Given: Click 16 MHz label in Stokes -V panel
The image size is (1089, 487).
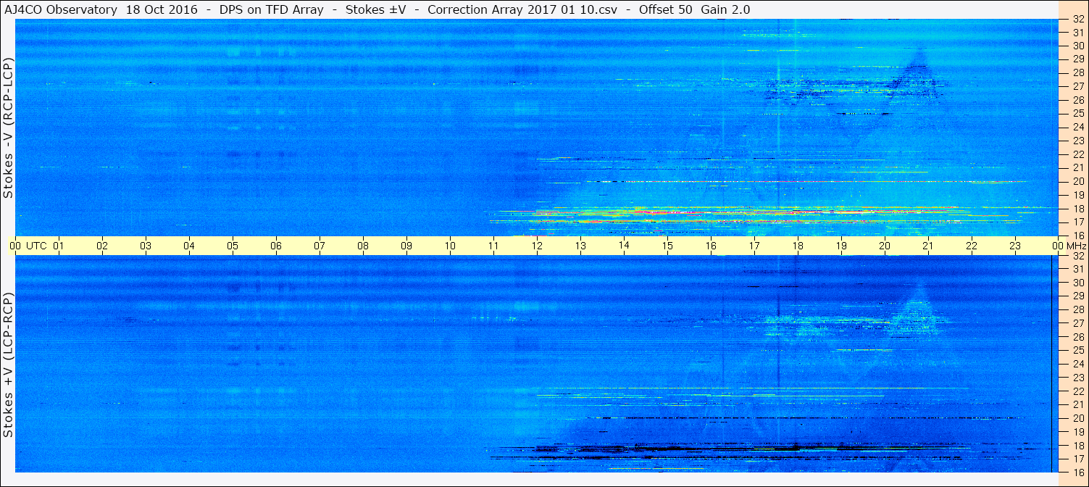Looking at the screenshot, I should pyautogui.click(x=1077, y=236).
